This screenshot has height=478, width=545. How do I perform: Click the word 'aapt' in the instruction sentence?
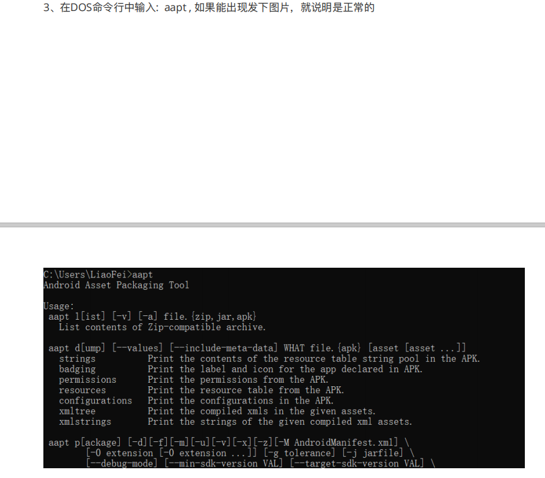[x=175, y=8]
